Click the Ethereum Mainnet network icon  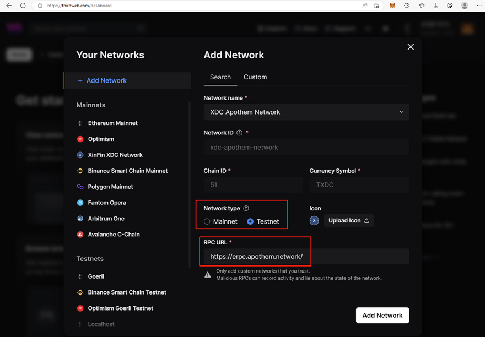80,123
